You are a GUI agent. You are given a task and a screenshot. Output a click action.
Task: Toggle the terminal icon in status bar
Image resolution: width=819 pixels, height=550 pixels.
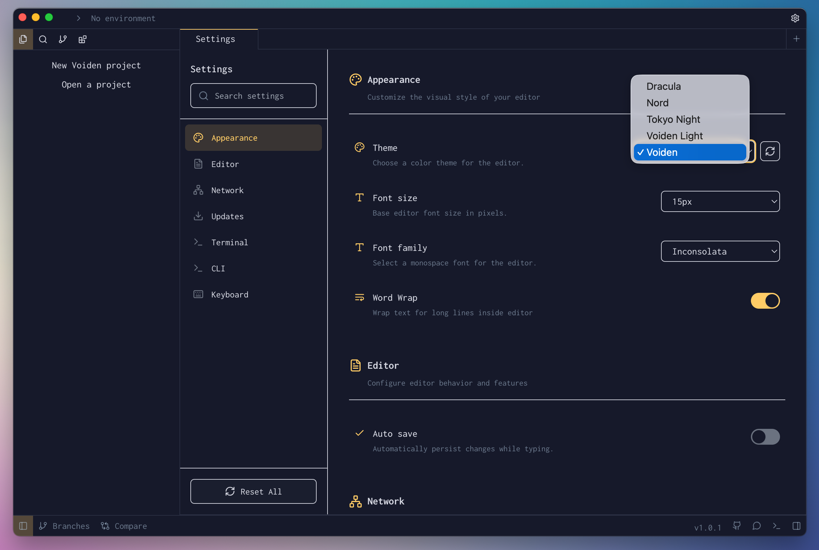click(x=776, y=526)
